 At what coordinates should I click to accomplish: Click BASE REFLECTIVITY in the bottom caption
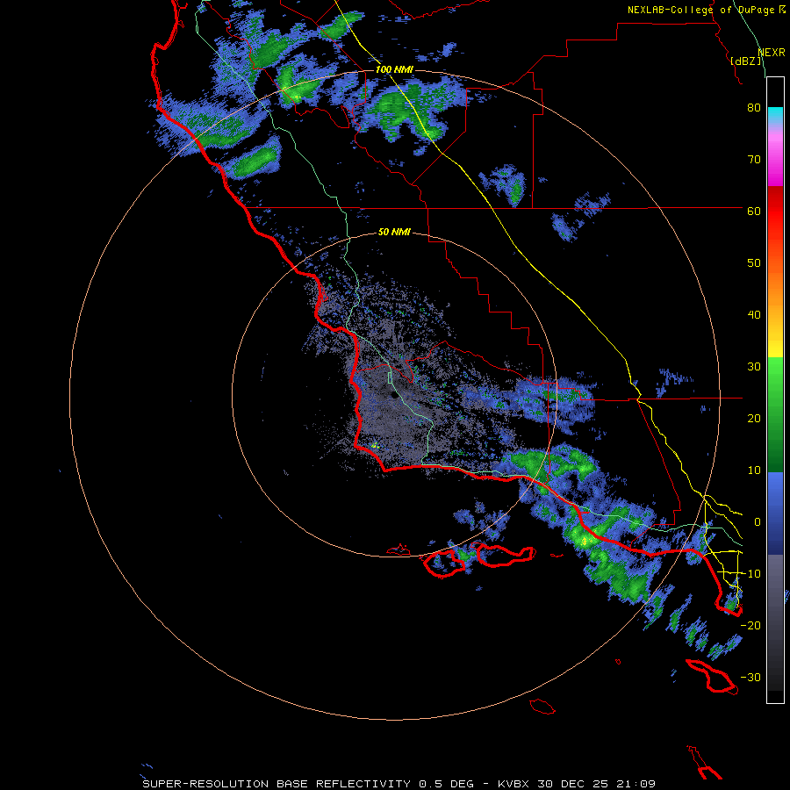343,784
